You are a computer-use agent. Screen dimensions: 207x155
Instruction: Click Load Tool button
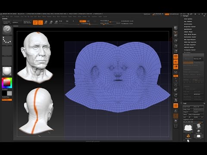pyautogui.click(x=188, y=107)
